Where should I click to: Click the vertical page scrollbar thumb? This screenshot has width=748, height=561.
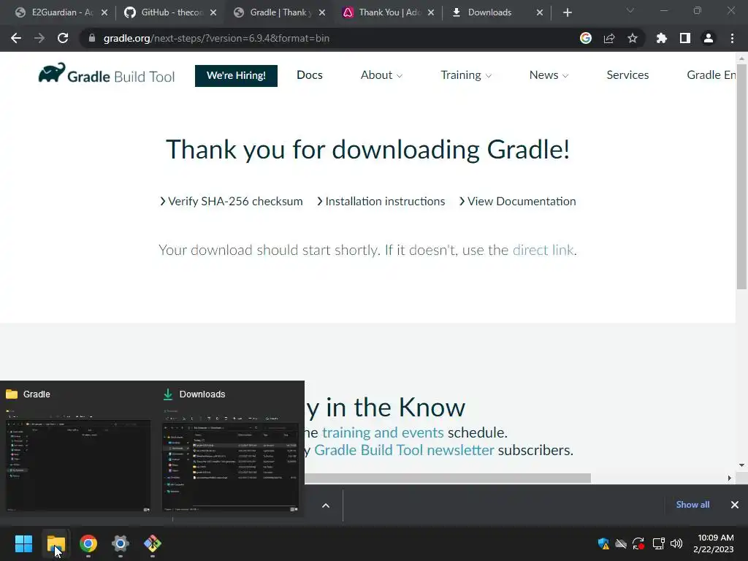point(741,177)
